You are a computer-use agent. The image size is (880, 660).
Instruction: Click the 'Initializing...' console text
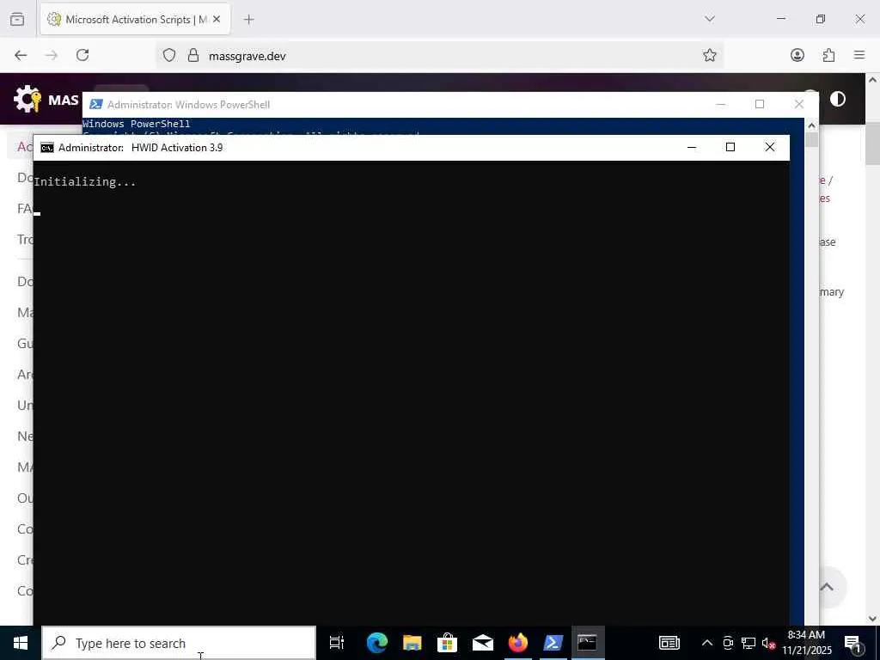(85, 182)
